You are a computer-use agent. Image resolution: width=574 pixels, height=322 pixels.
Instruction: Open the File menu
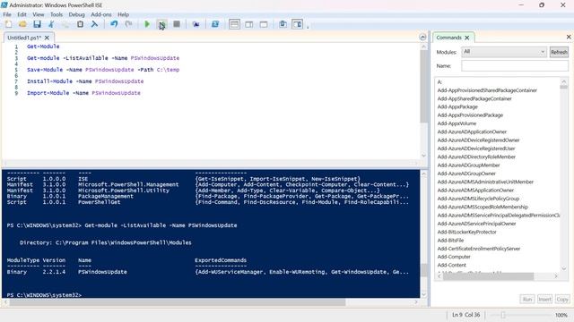click(7, 14)
